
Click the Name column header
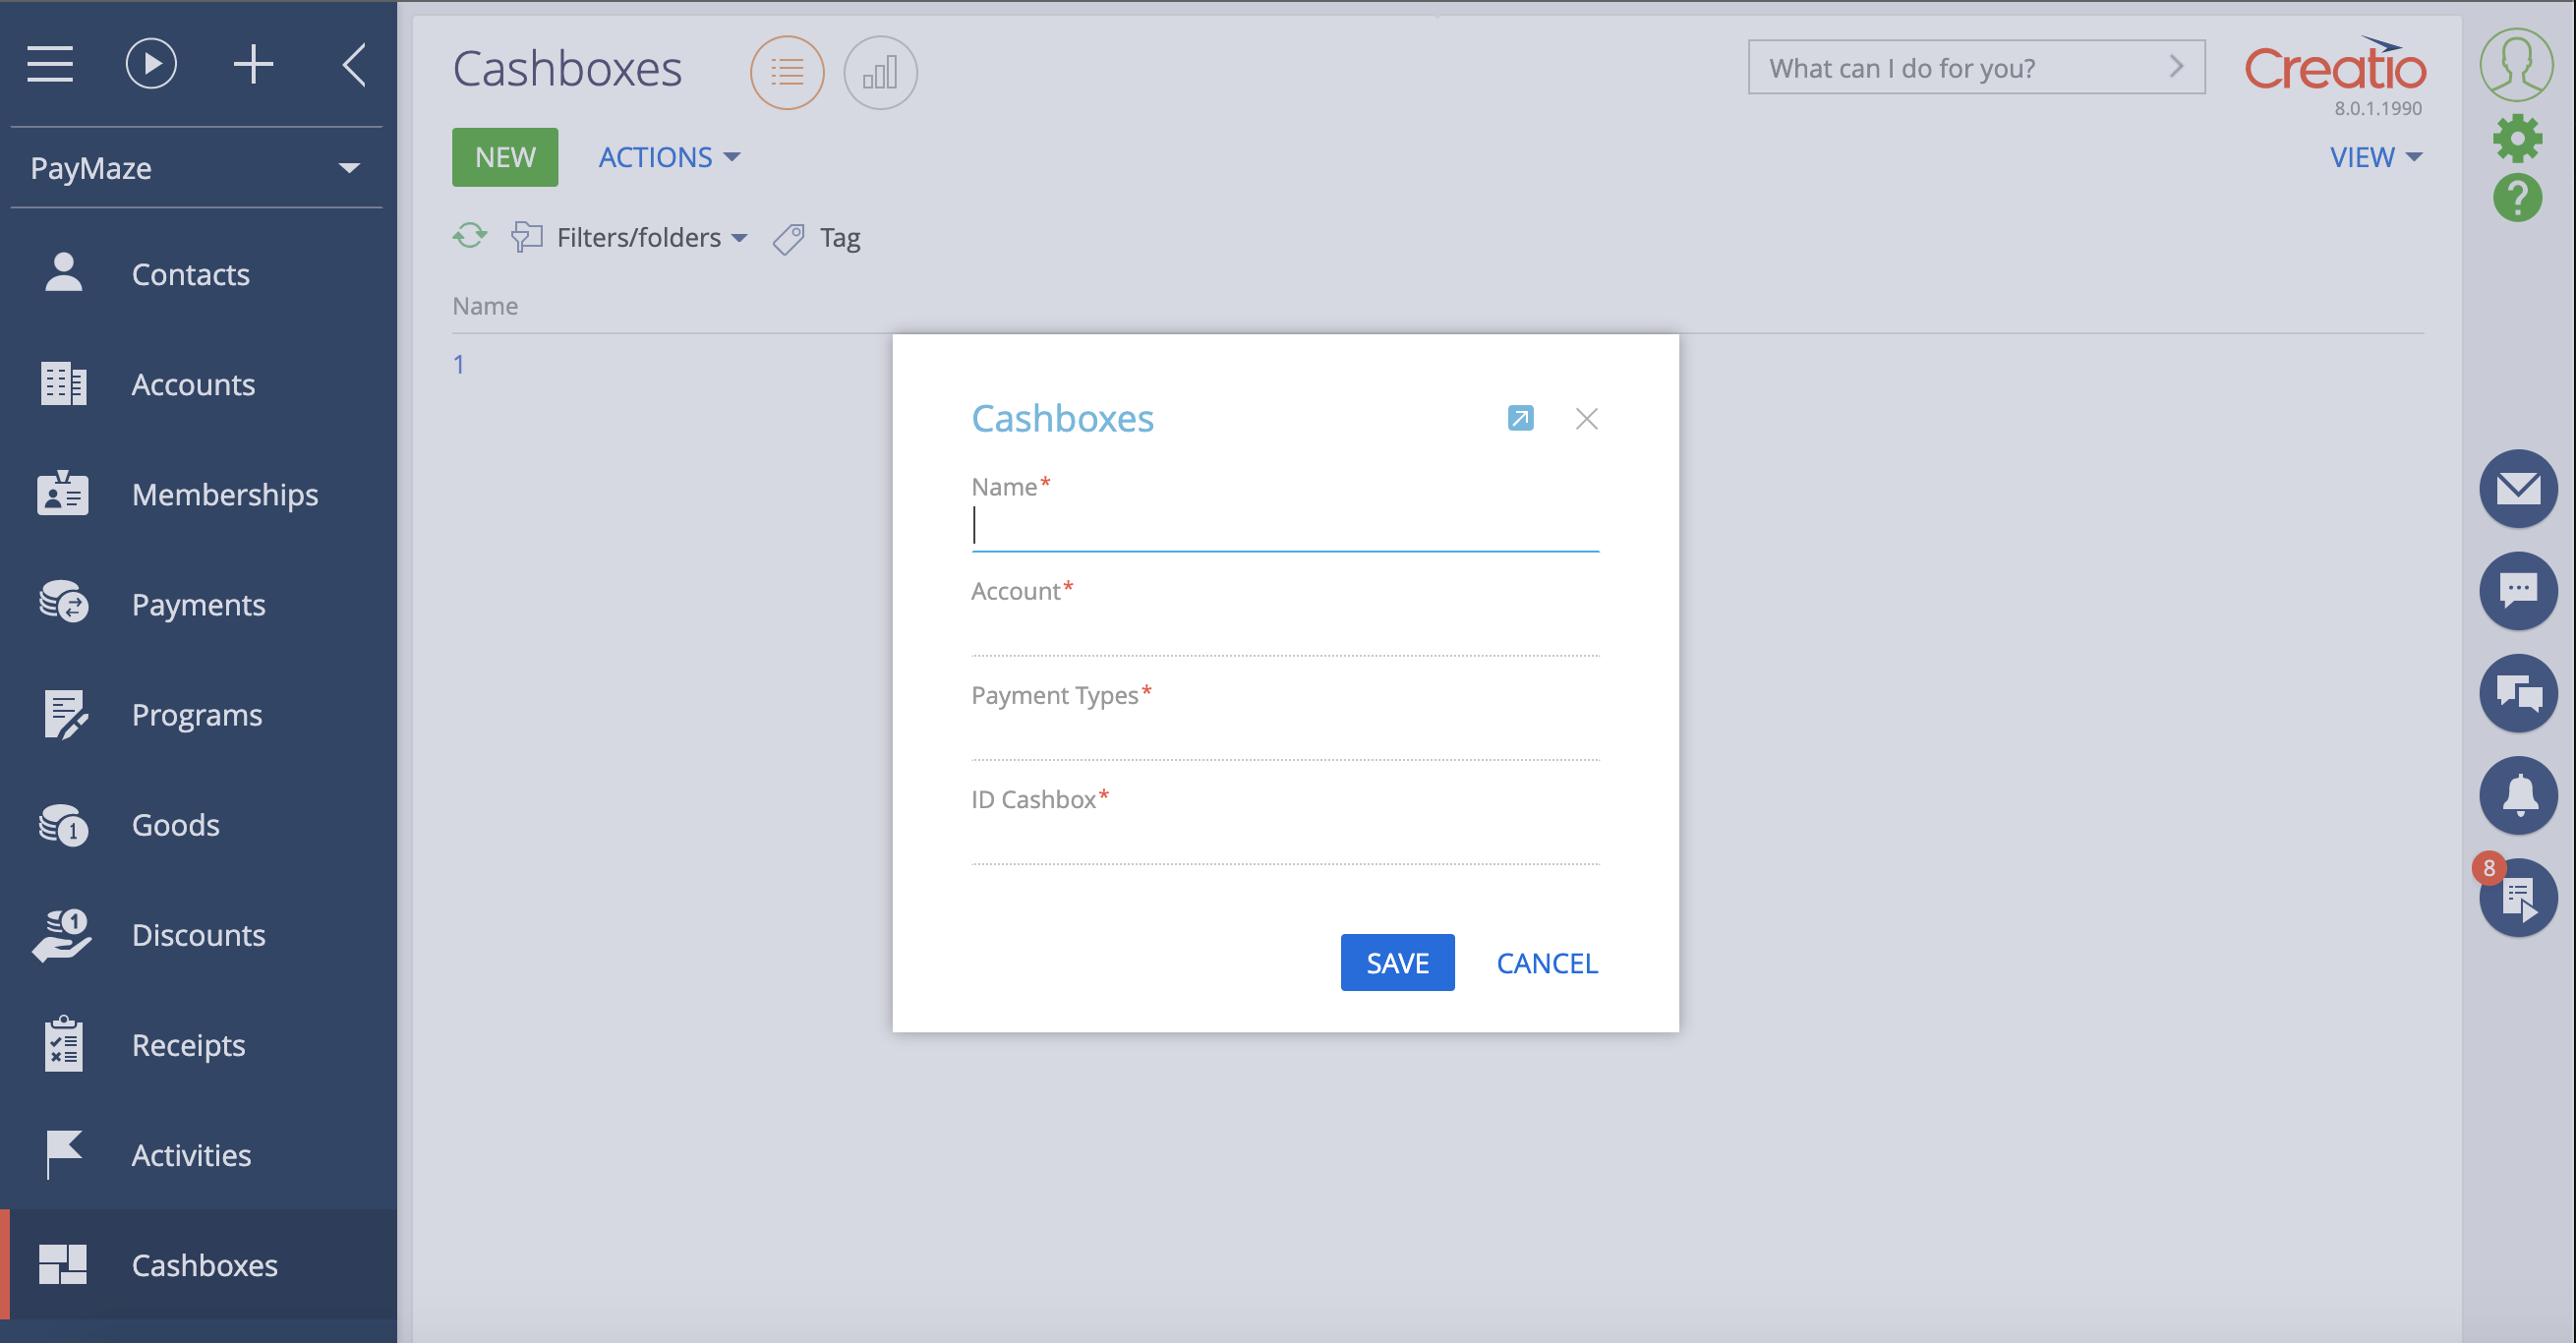point(485,306)
